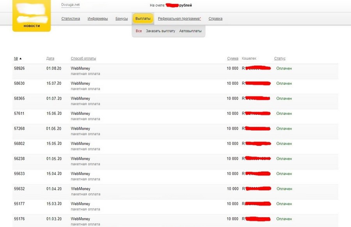Screen dimensions: 351x227
Task: Select payout number 57611
Action: pos(19,113)
